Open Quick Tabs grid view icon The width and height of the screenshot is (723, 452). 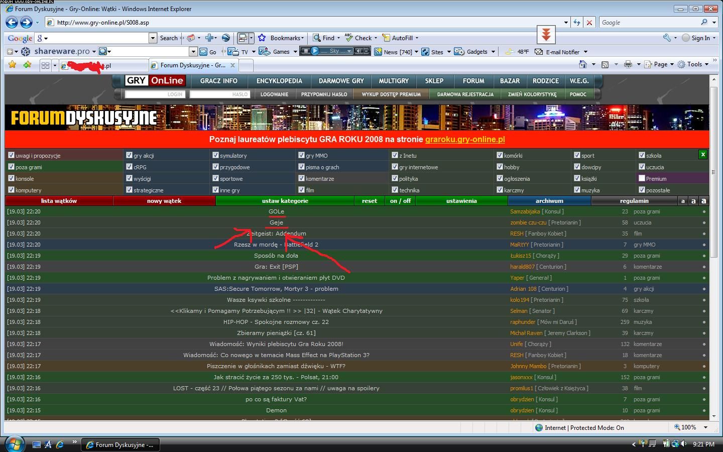point(45,65)
